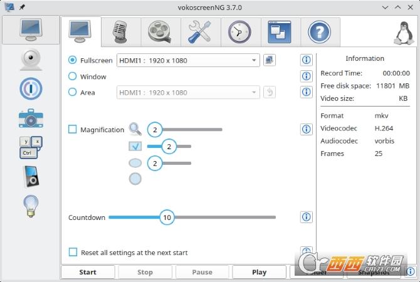Check Reset all settings at next start
The height and width of the screenshot is (282, 420).
[x=73, y=253]
